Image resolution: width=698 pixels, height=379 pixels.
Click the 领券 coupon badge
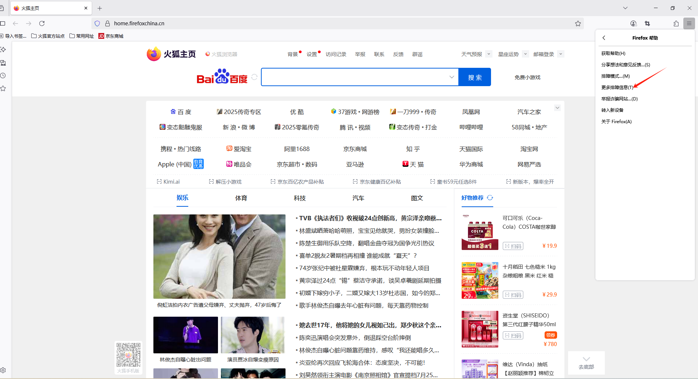[x=550, y=335]
